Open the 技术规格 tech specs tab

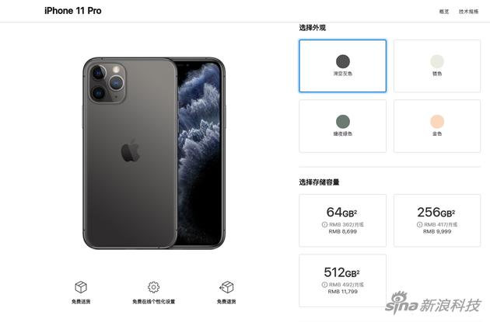(x=468, y=12)
